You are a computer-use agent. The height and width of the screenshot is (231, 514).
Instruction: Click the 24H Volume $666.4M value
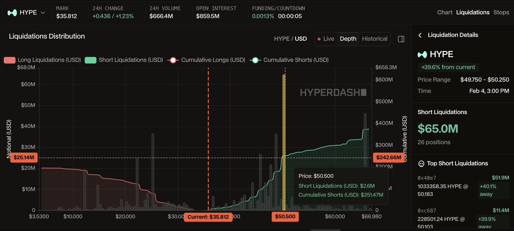click(161, 16)
